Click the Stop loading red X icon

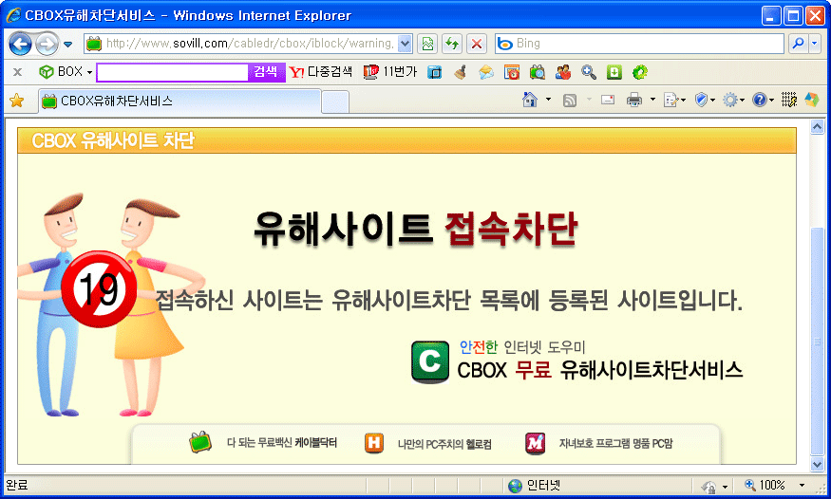tap(477, 44)
